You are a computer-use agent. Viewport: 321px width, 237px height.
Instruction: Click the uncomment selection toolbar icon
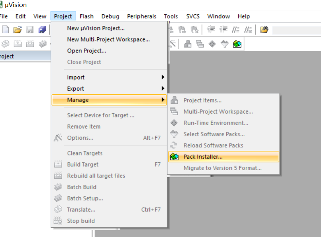click(x=248, y=30)
